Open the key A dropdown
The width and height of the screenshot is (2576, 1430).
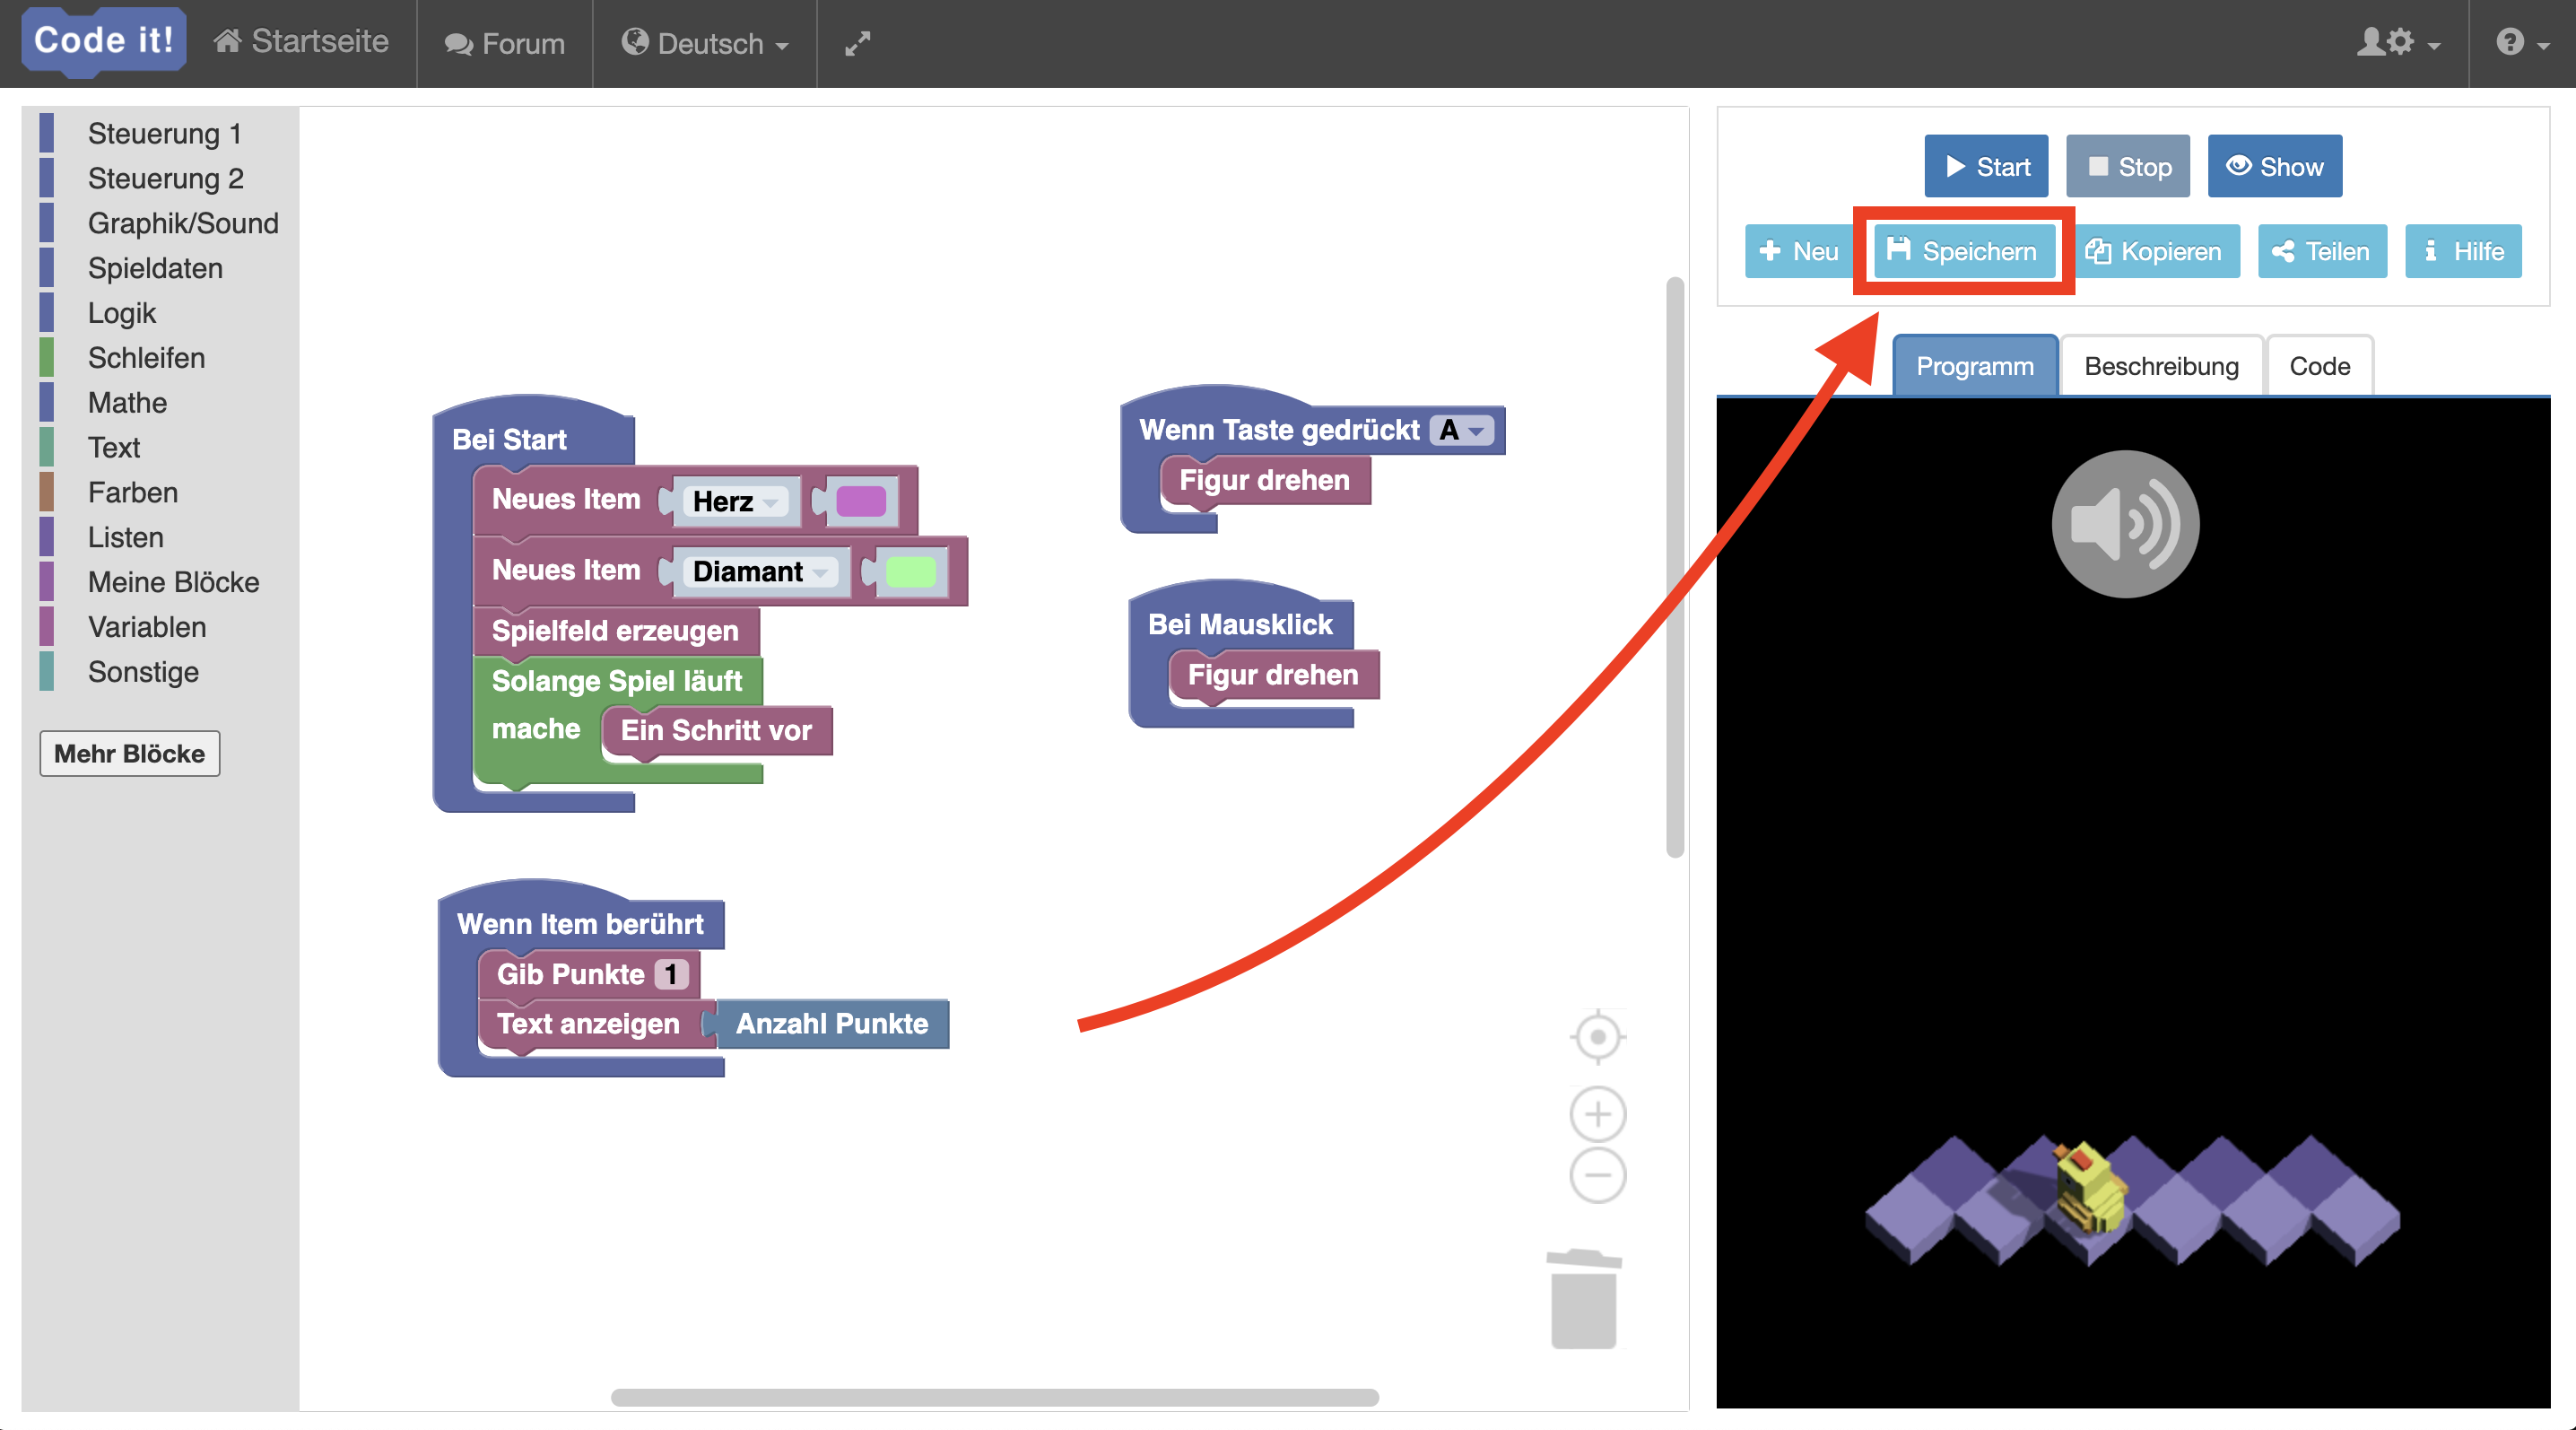point(1462,431)
